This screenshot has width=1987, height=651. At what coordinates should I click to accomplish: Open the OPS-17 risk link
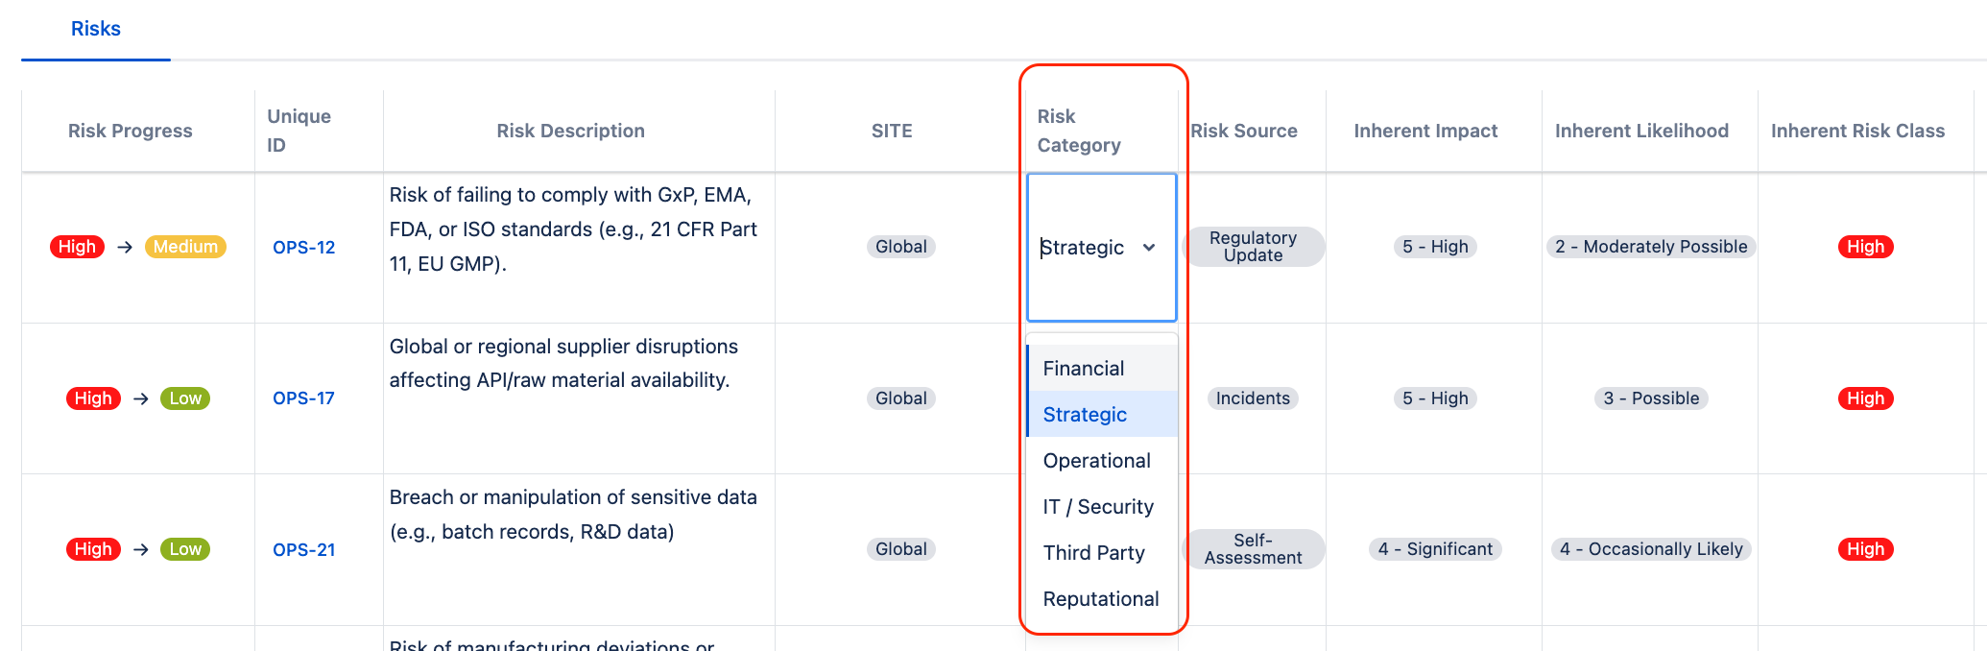click(303, 398)
